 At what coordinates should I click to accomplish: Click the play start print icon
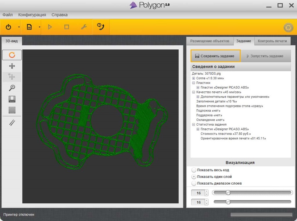[x=50, y=27]
